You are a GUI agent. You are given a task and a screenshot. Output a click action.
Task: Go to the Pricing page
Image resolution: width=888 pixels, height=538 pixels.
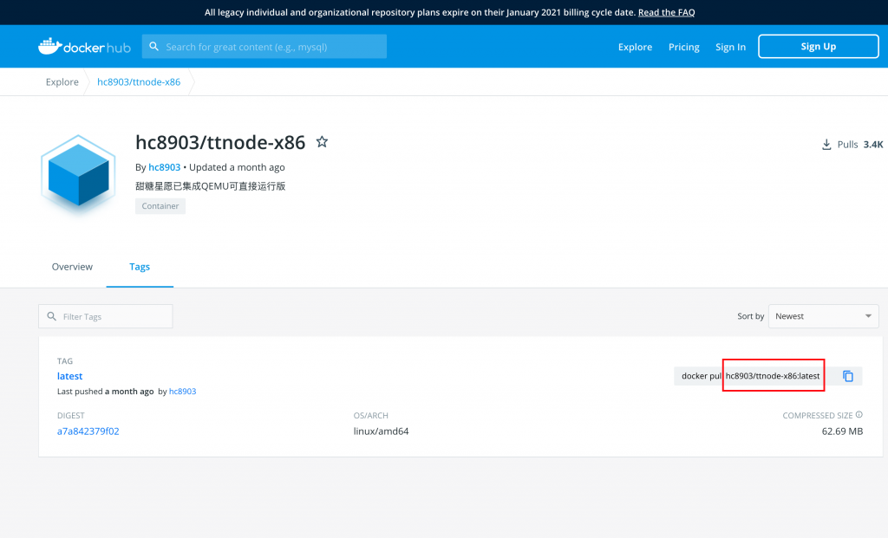point(683,47)
